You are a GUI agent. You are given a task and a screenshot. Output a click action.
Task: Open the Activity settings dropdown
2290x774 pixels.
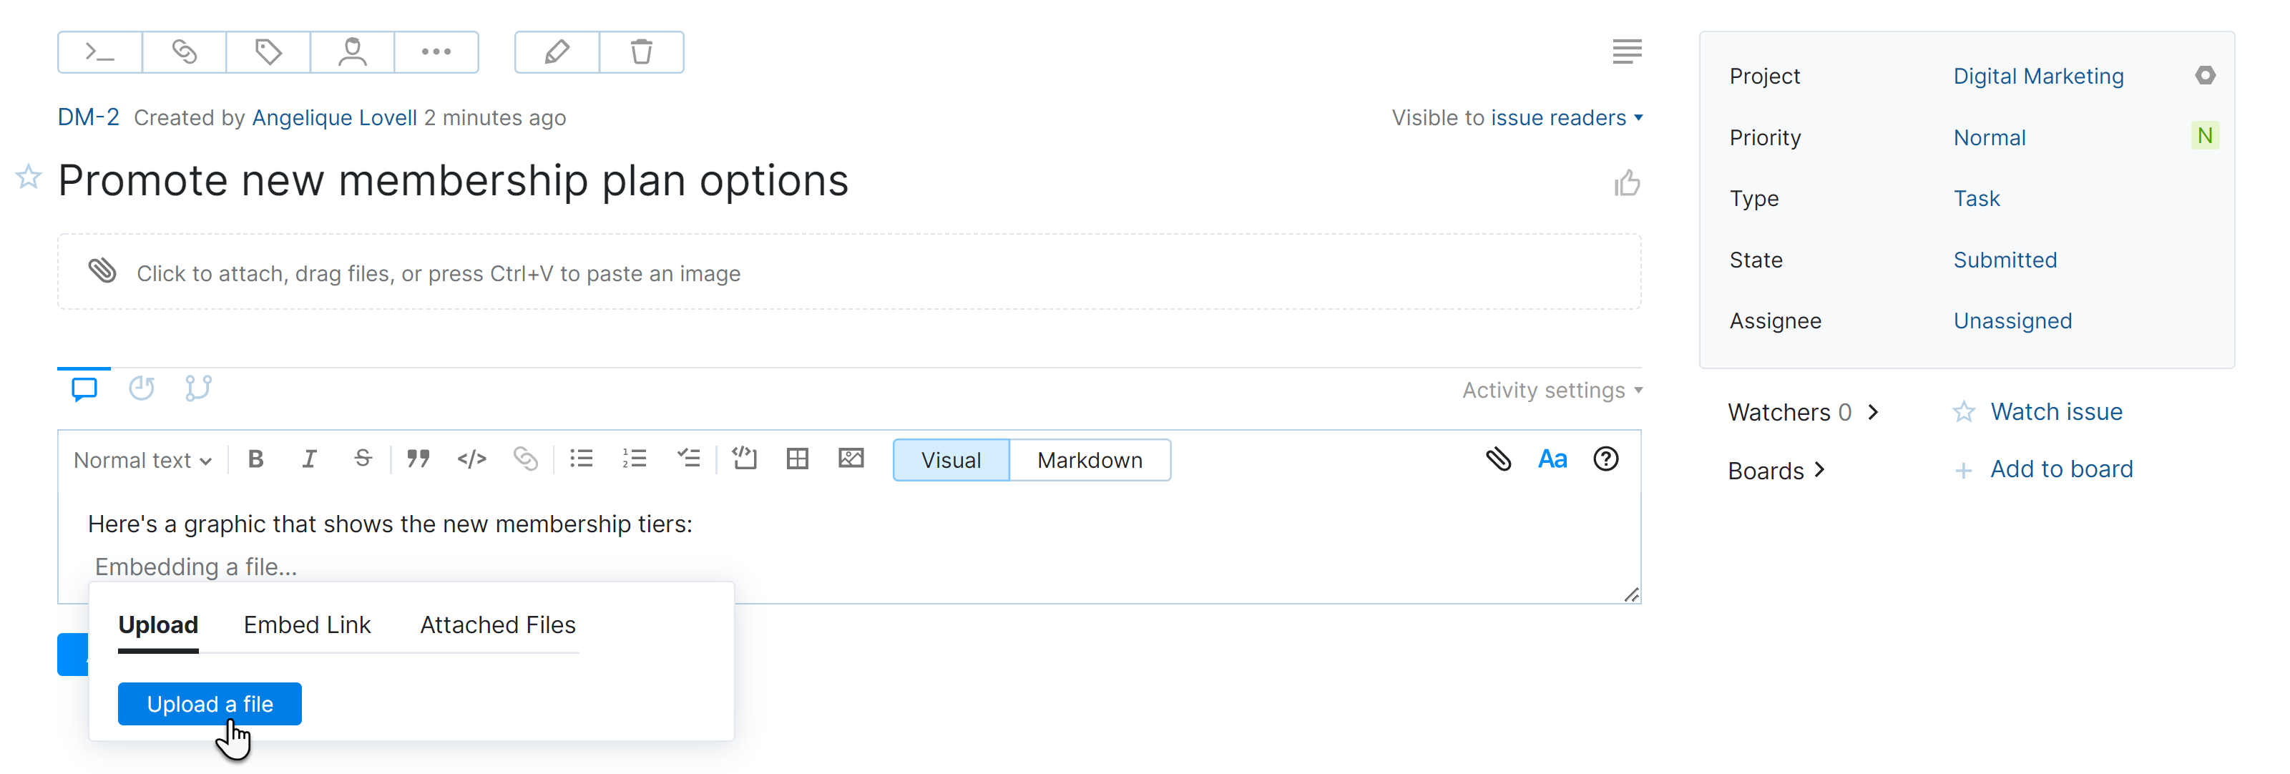tap(1550, 389)
